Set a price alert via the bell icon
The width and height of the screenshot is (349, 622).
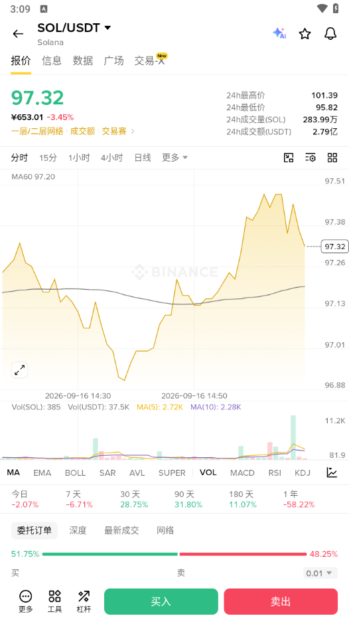click(x=330, y=34)
